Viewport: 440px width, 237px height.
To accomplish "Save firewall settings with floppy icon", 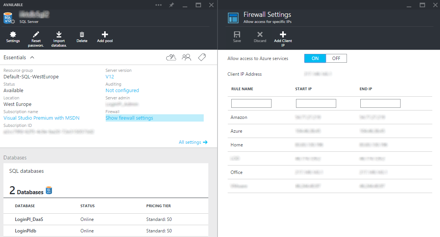I will click(237, 34).
